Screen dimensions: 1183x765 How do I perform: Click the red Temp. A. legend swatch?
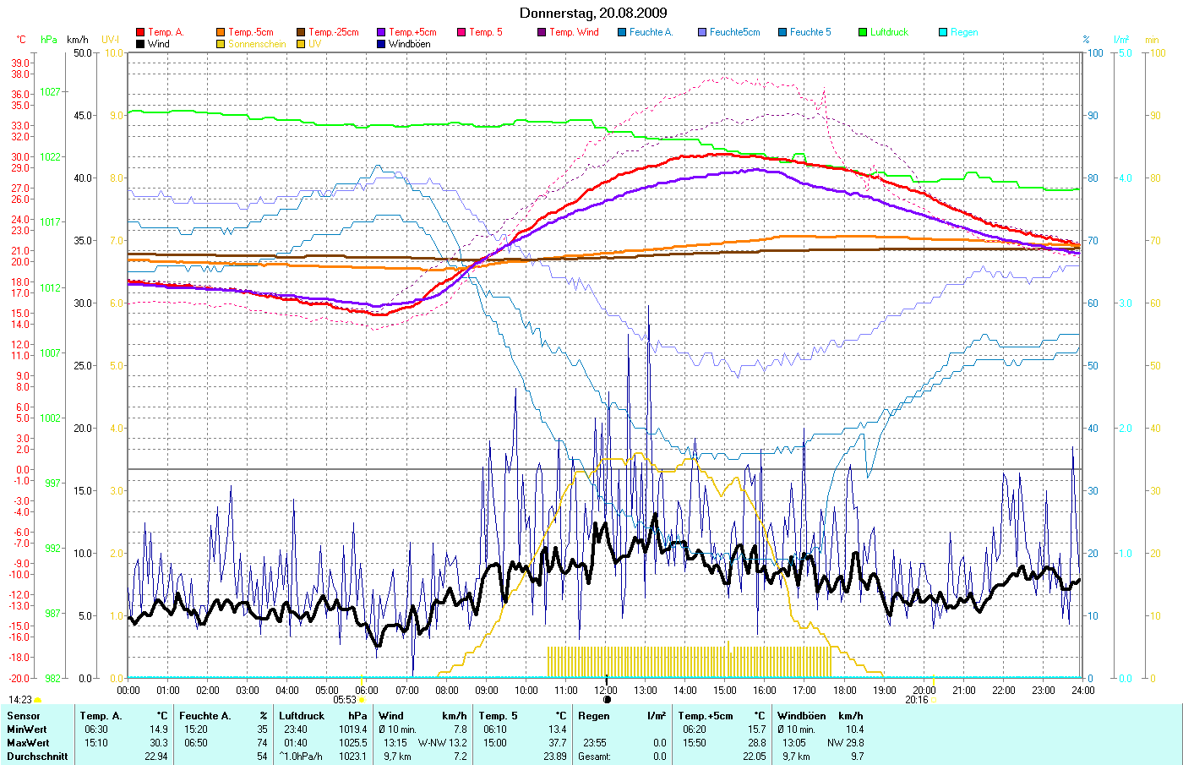point(140,32)
